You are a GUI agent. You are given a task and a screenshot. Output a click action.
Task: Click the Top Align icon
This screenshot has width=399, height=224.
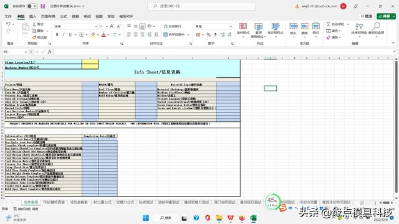pyautogui.click(x=129, y=26)
